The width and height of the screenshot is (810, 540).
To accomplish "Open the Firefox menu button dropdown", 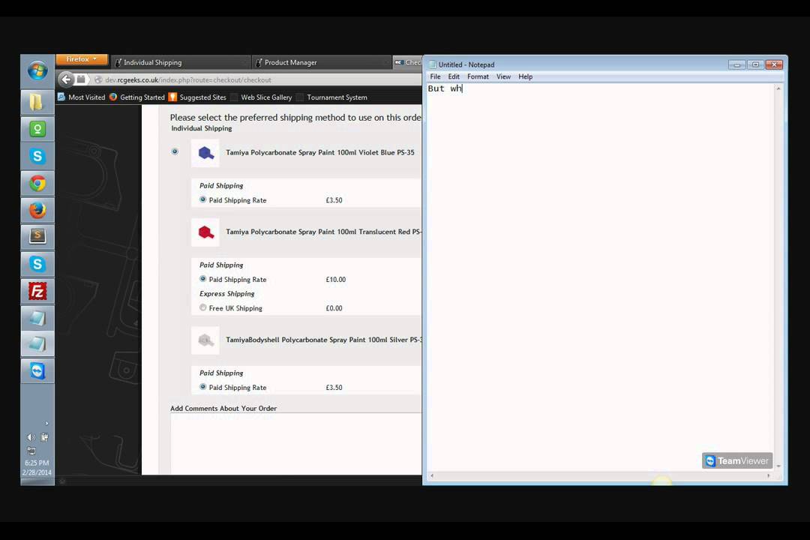I will click(82, 59).
